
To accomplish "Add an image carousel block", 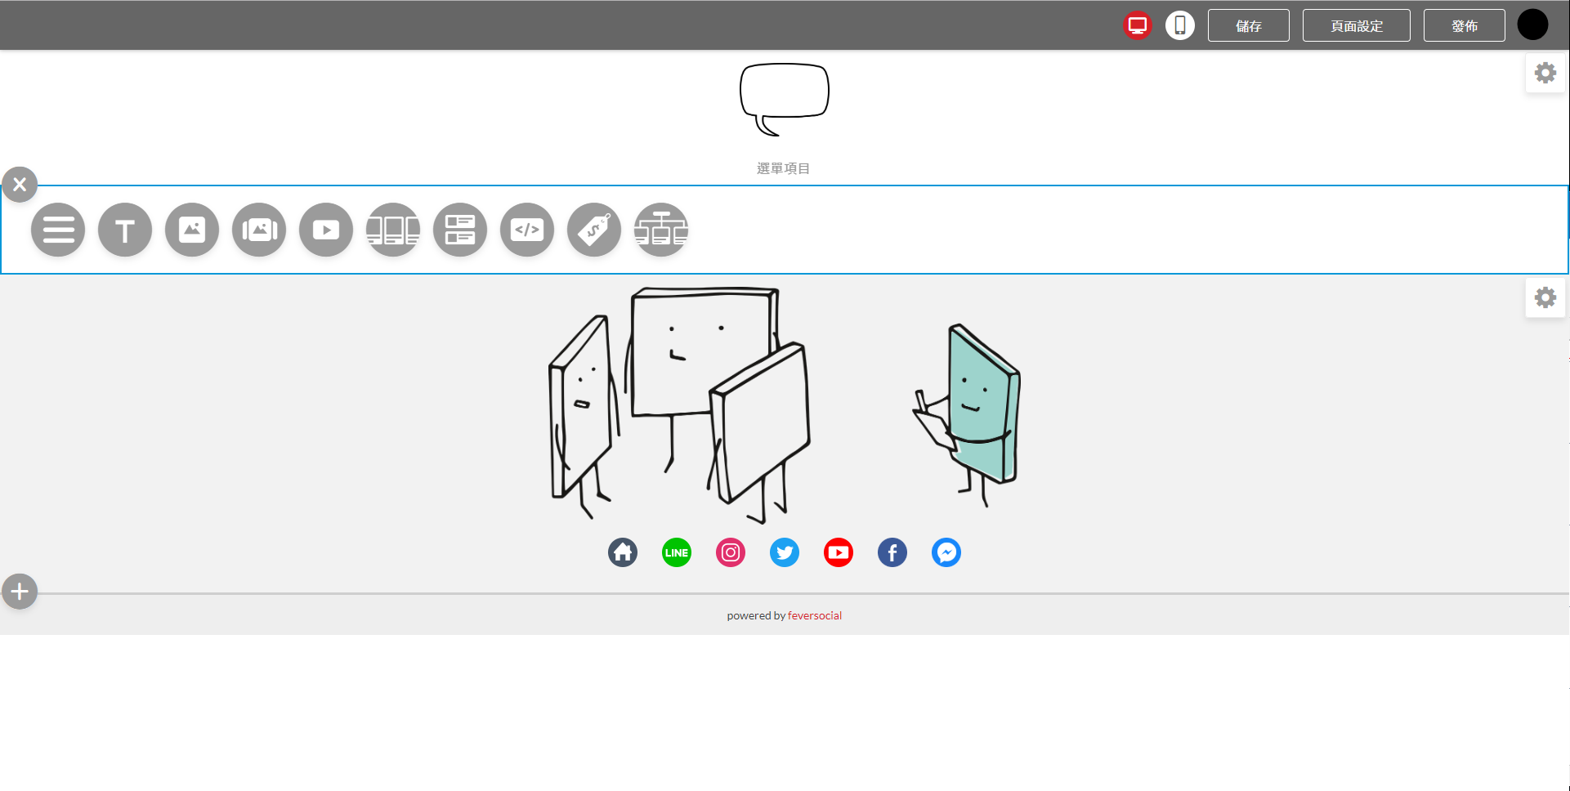I will click(x=259, y=230).
